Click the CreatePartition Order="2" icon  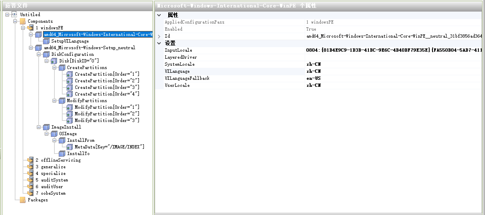coord(69,81)
